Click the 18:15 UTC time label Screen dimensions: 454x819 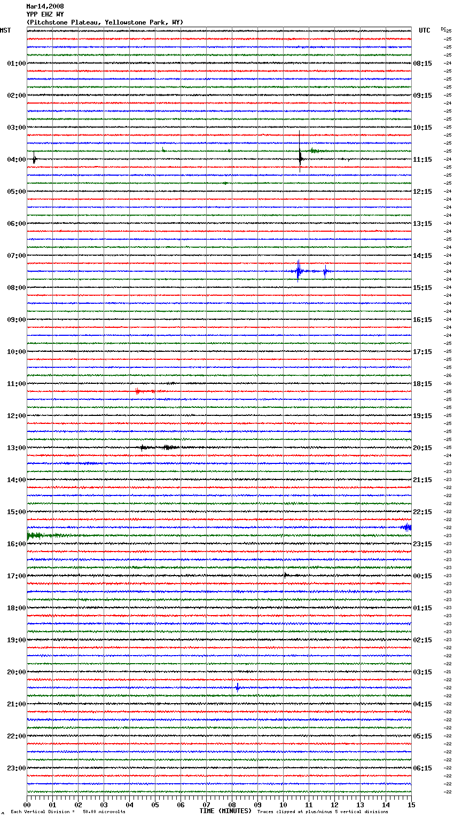coord(422,384)
